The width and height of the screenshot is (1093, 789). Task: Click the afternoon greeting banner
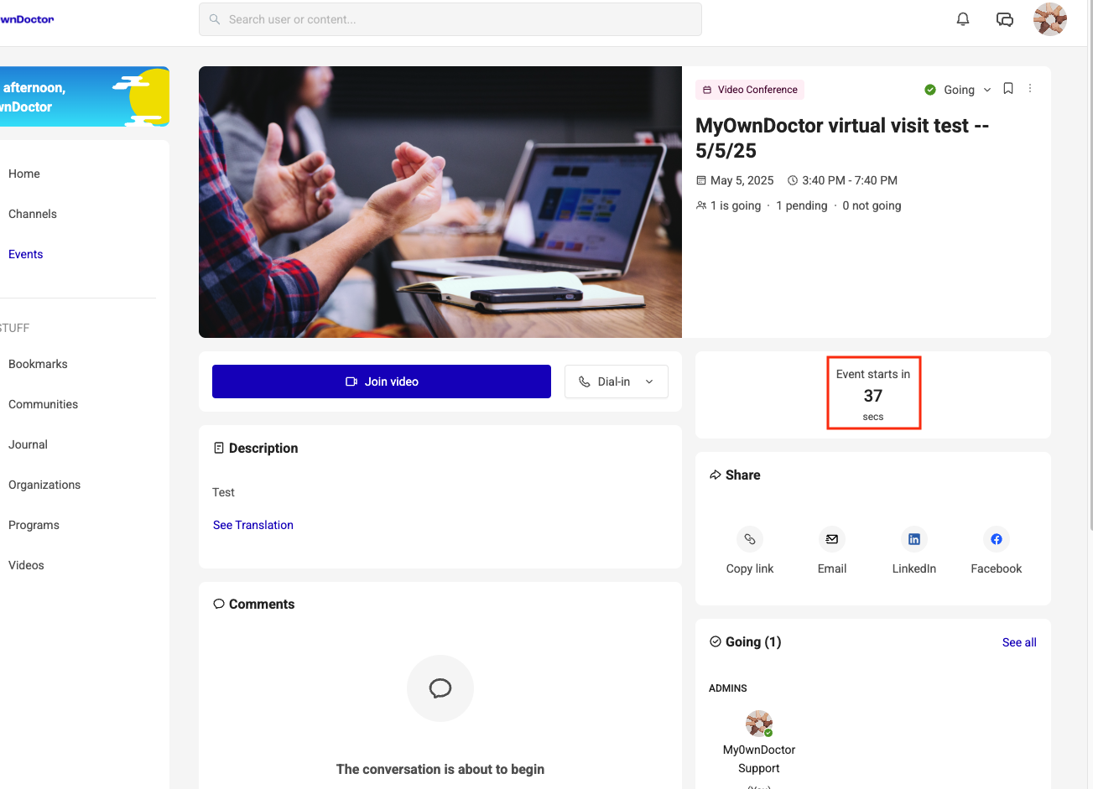click(x=85, y=96)
